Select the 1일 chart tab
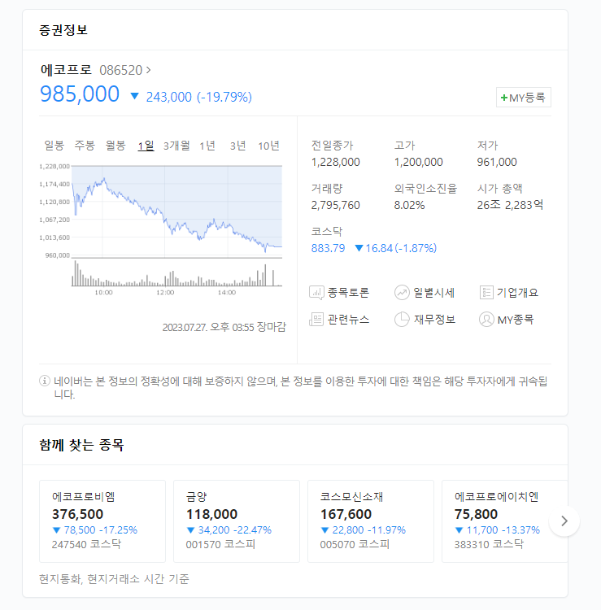 pos(146,146)
